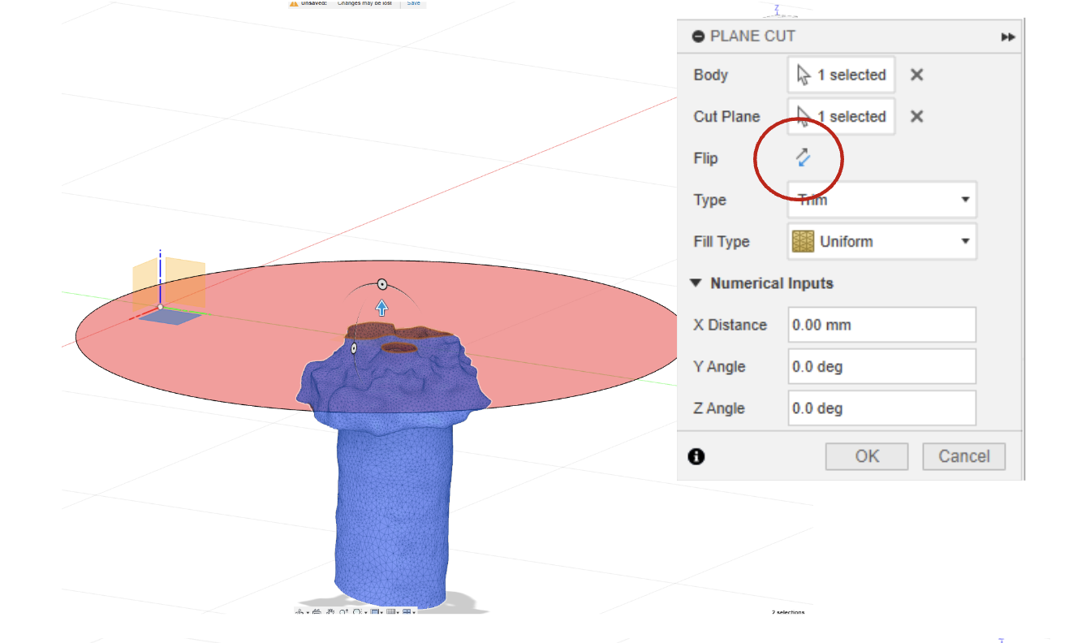Click the top rotation handle above the arrow
The image size is (1073, 643).
(x=381, y=284)
